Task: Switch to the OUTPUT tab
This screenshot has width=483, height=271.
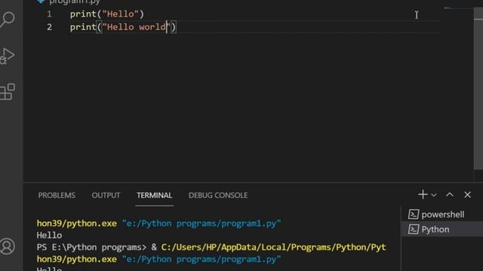Action: point(106,196)
